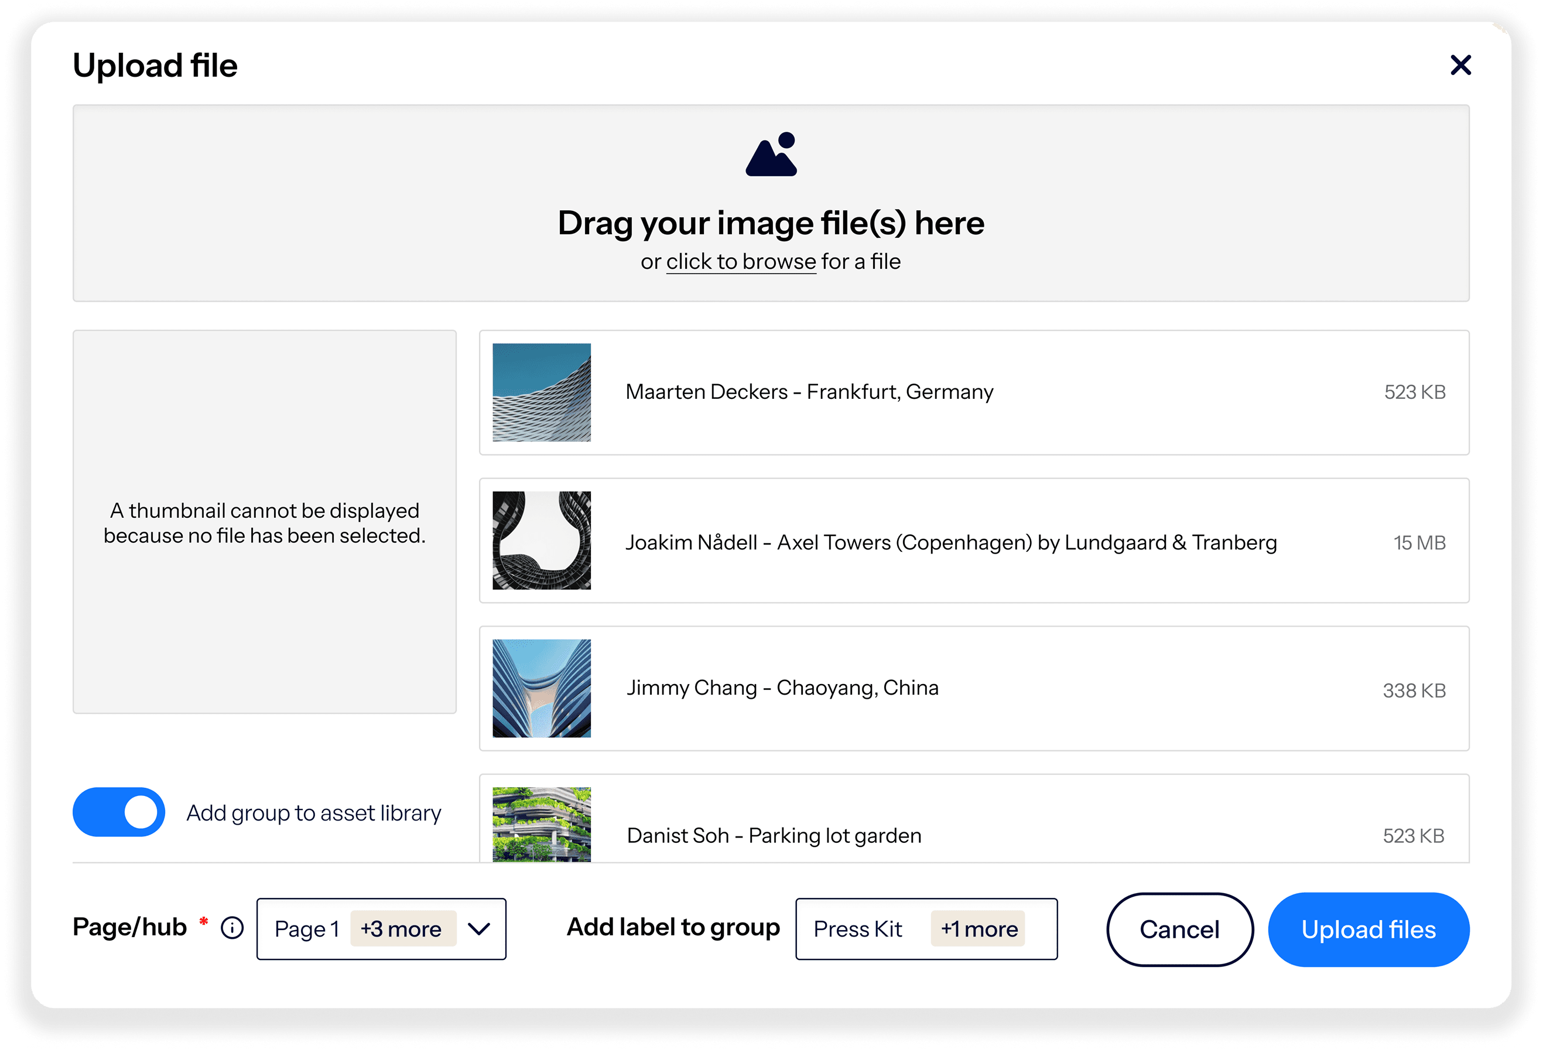Click the Page/hub info icon

232,928
